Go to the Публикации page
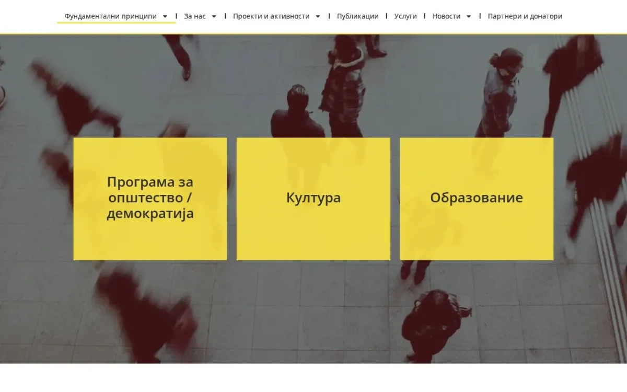 click(358, 16)
